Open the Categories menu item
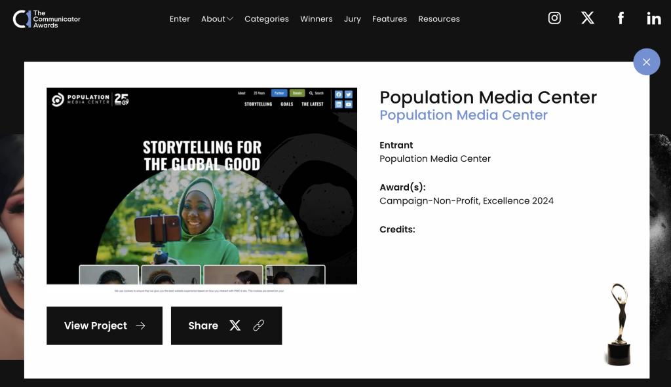The height and width of the screenshot is (387, 671). click(267, 19)
